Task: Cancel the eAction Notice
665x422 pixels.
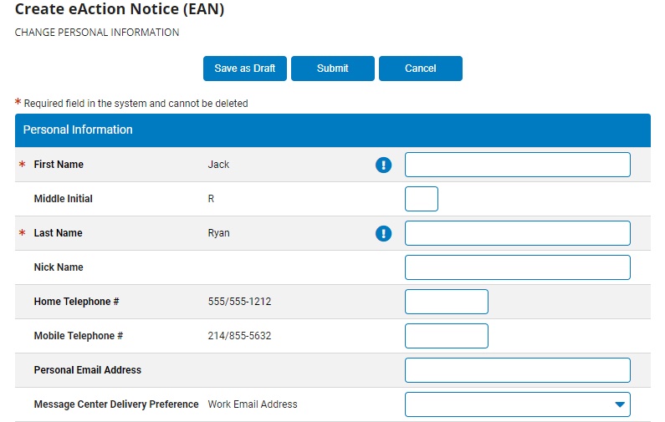Action: tap(420, 69)
